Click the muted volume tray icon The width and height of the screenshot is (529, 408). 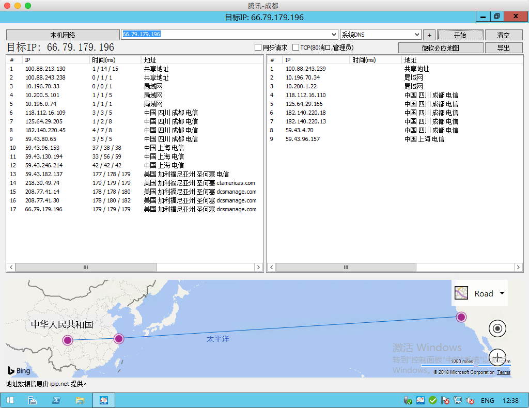[x=470, y=400]
